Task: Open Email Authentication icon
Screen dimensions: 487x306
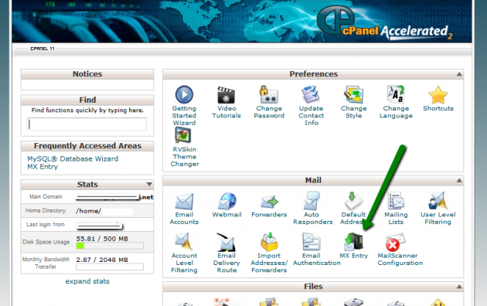Action: [x=312, y=242]
